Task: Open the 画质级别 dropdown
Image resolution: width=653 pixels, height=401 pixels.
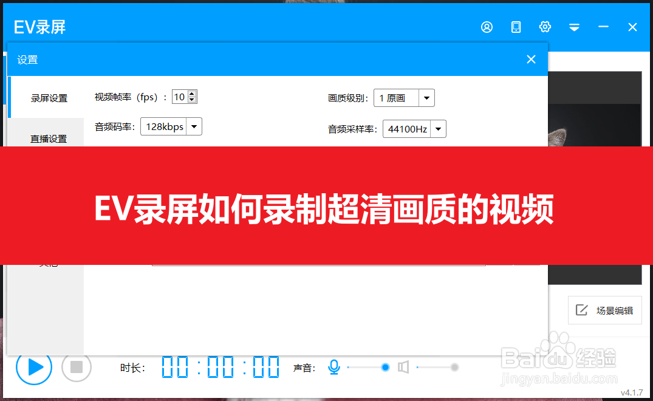Action: 404,98
